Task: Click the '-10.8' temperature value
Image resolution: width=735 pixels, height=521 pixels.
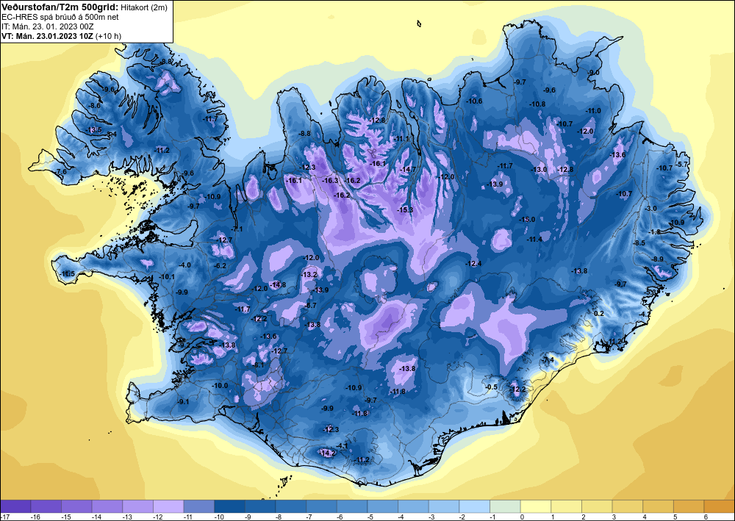Action: coord(537,104)
